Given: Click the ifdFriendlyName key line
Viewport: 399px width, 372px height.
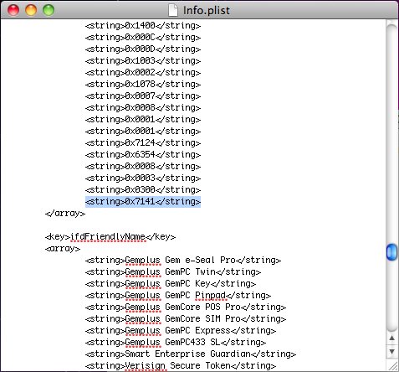Looking at the screenshot, I should click(x=110, y=237).
